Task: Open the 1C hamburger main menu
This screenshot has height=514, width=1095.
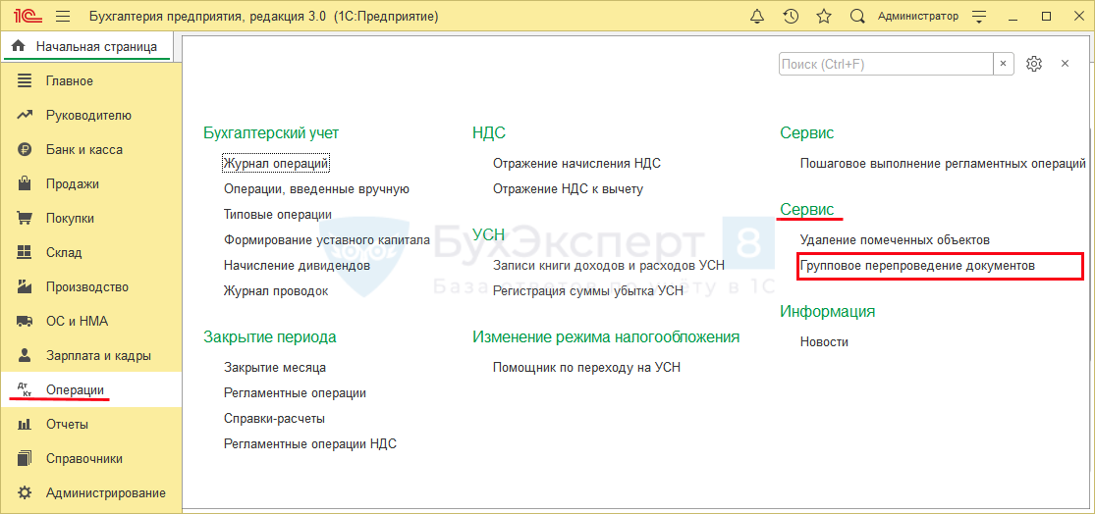Action: [63, 17]
